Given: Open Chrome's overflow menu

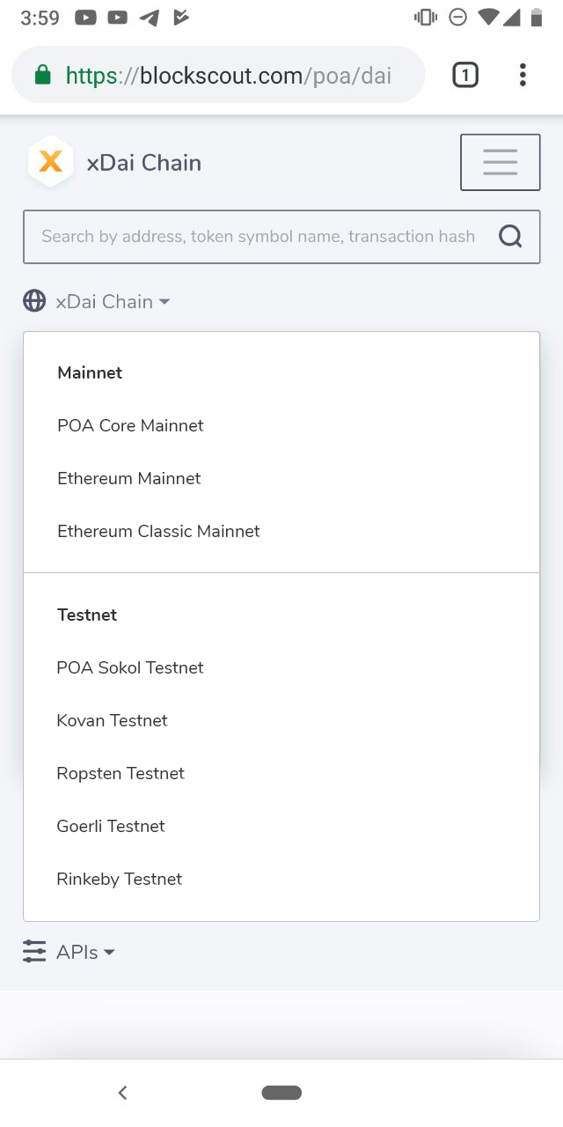Looking at the screenshot, I should 523,75.
